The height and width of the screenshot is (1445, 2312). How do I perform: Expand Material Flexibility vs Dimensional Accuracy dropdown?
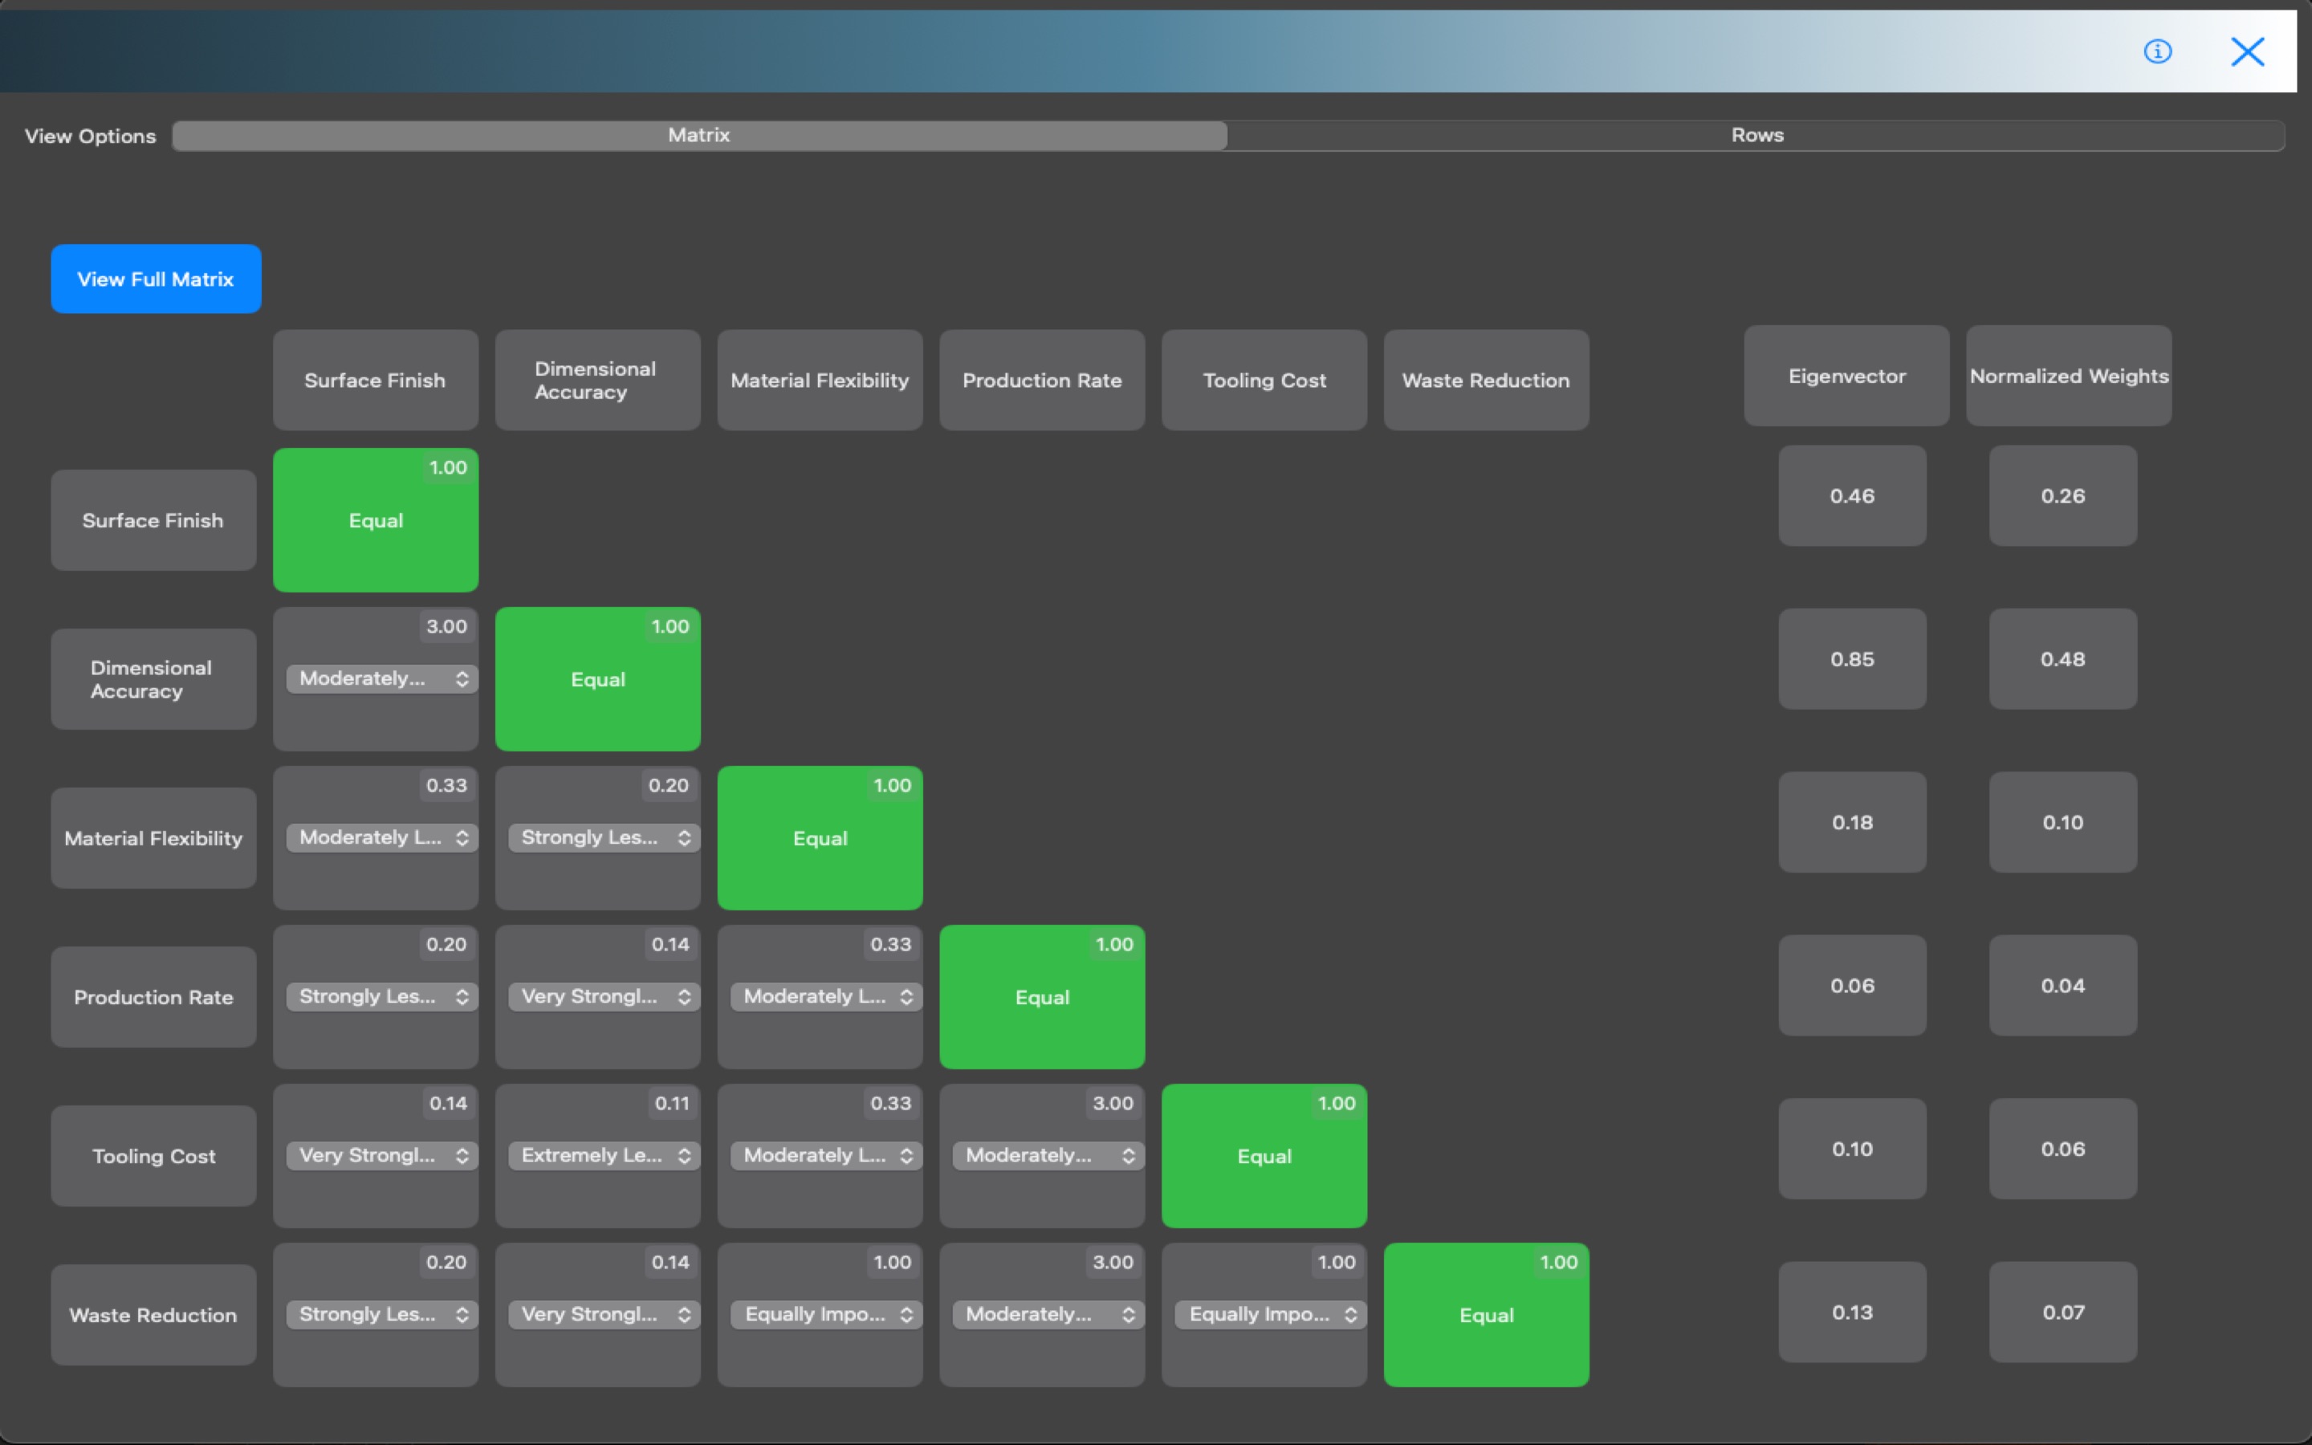tap(604, 837)
